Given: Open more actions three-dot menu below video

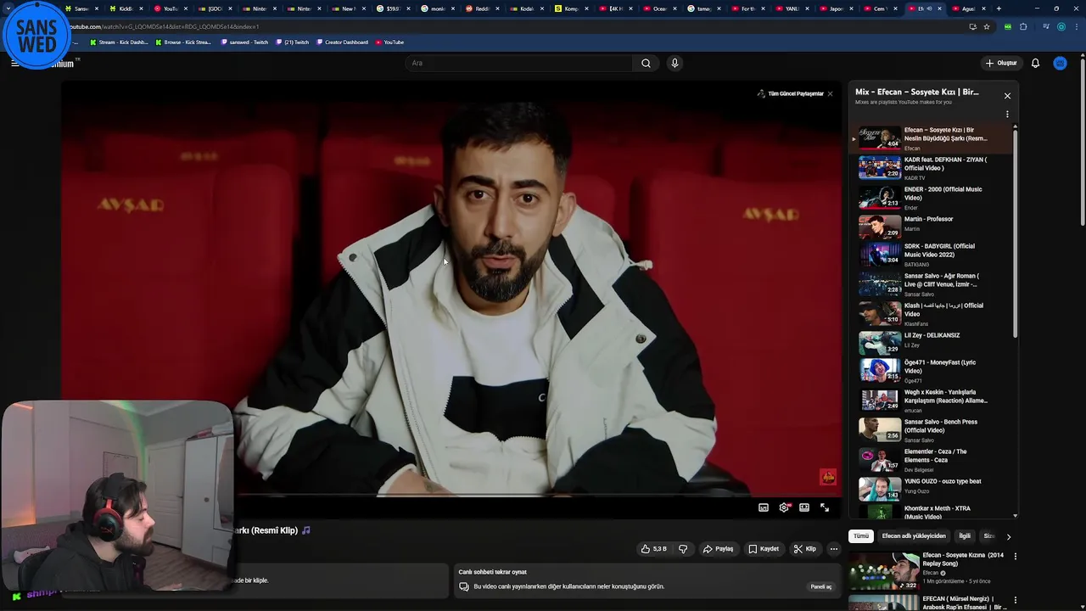Looking at the screenshot, I should point(834,549).
